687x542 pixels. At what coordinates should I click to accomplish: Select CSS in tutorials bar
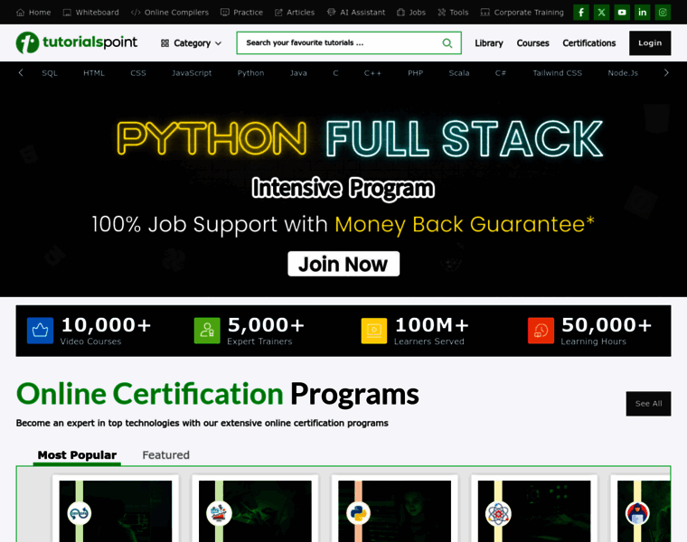coord(138,73)
